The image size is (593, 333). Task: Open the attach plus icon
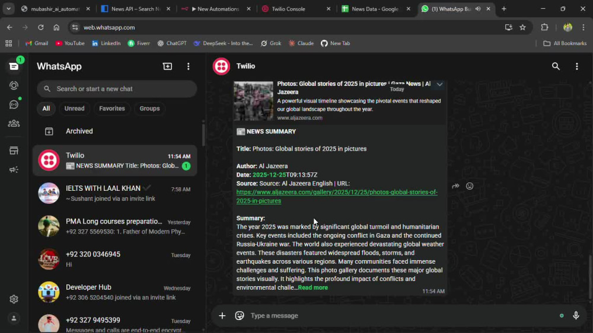click(222, 316)
